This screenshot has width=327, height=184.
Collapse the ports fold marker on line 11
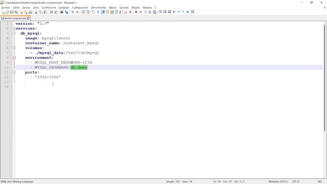click(14, 72)
